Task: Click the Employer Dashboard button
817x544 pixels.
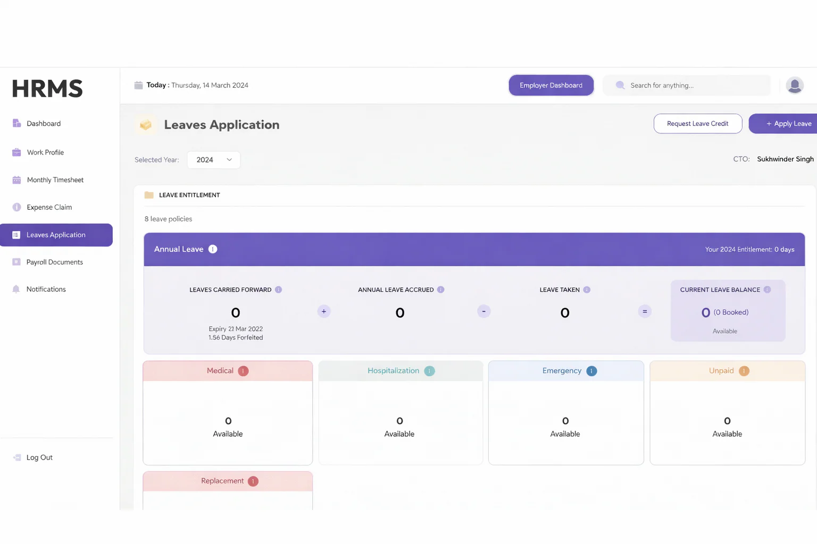Action: click(551, 85)
